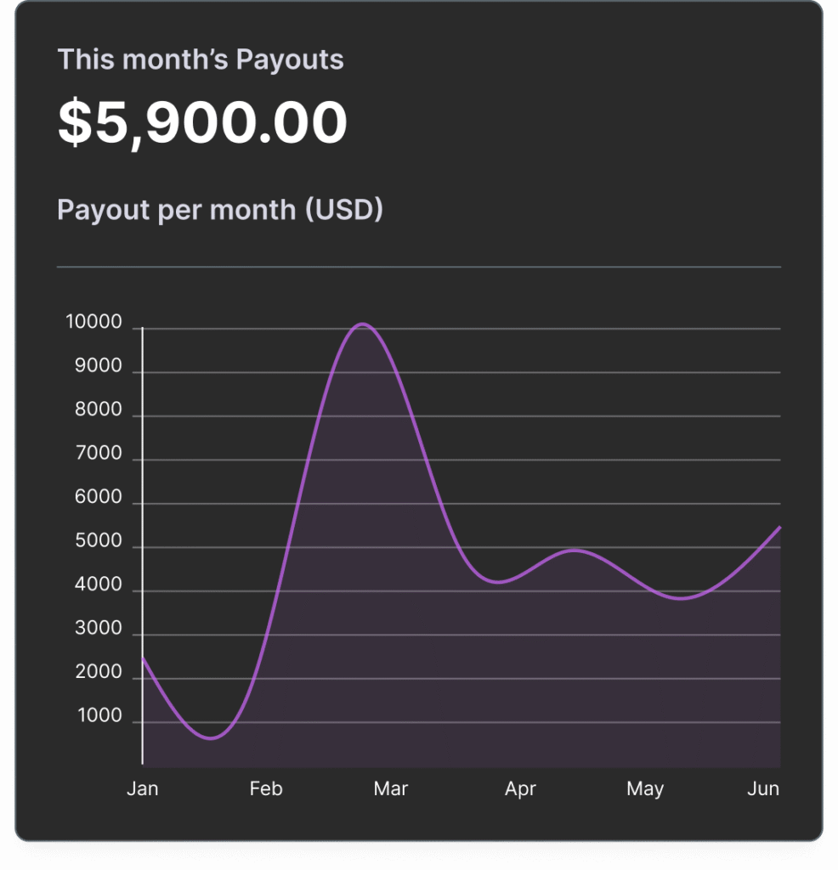838x870 pixels.
Task: Click the 1000 y-axis label
Action: [99, 717]
